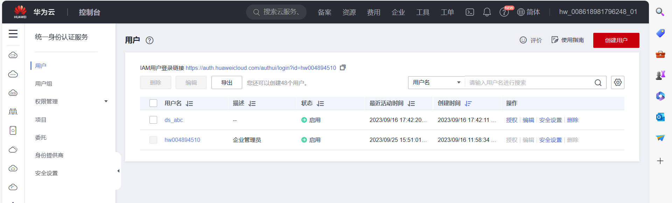Click the red 创建用户 button

click(x=616, y=40)
